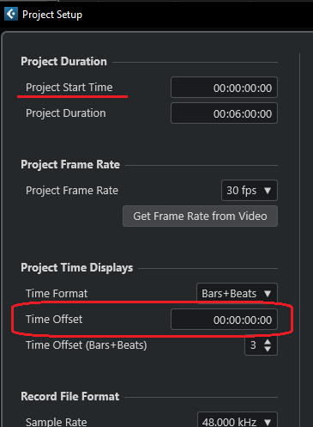Click the Cubase logo icon in title bar
313x427 pixels.
point(11,14)
